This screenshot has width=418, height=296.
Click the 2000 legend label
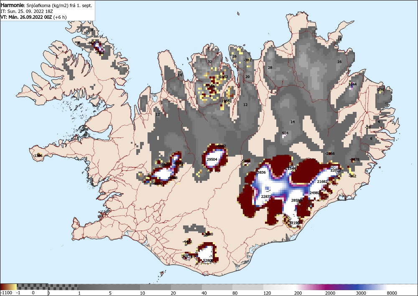click(x=330, y=293)
